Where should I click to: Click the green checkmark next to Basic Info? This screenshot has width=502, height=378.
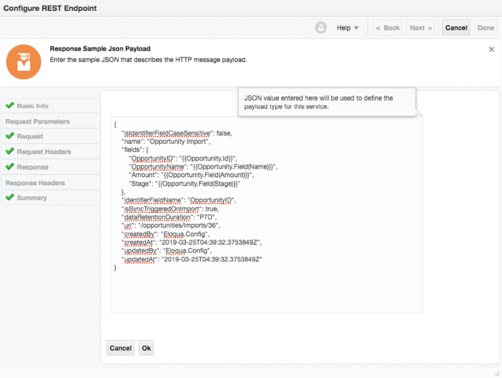coord(10,106)
